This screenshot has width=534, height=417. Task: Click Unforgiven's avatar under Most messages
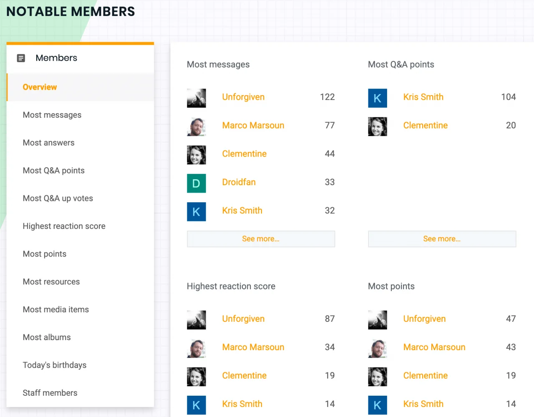tap(196, 98)
